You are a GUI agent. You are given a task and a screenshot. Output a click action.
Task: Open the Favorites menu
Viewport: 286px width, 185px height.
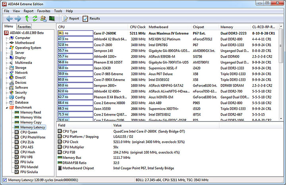(44, 11)
